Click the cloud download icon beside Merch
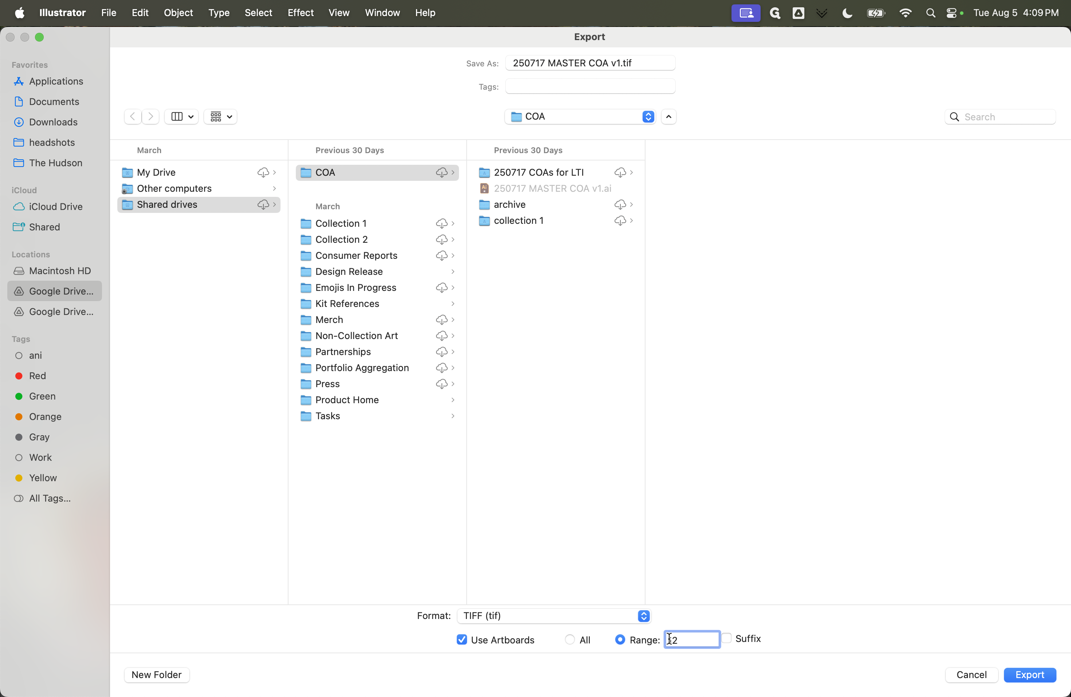 pos(442,320)
